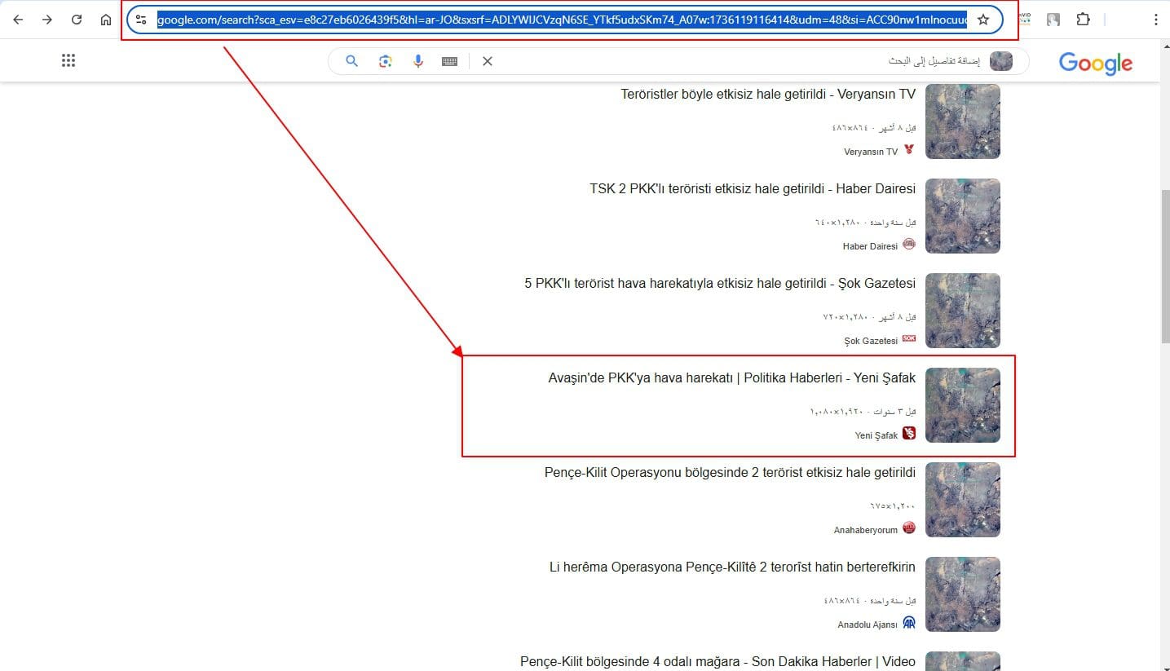Screen dimensions: 1170x671
Task: Click the search magnifier icon
Action: [352, 61]
